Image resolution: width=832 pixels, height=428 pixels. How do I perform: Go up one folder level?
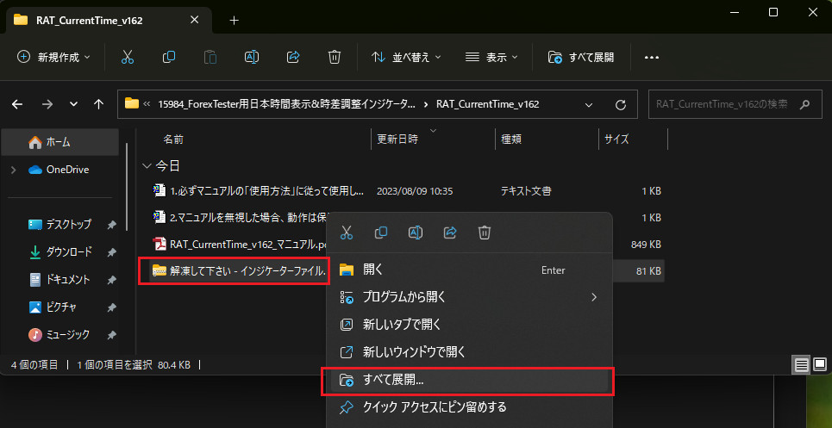(98, 104)
